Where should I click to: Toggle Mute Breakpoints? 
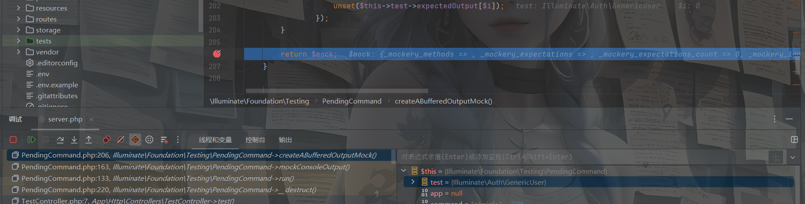[121, 140]
